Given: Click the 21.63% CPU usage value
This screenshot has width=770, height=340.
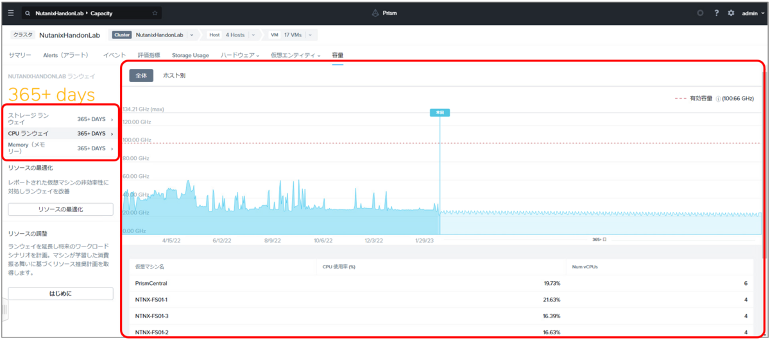Looking at the screenshot, I should [551, 300].
